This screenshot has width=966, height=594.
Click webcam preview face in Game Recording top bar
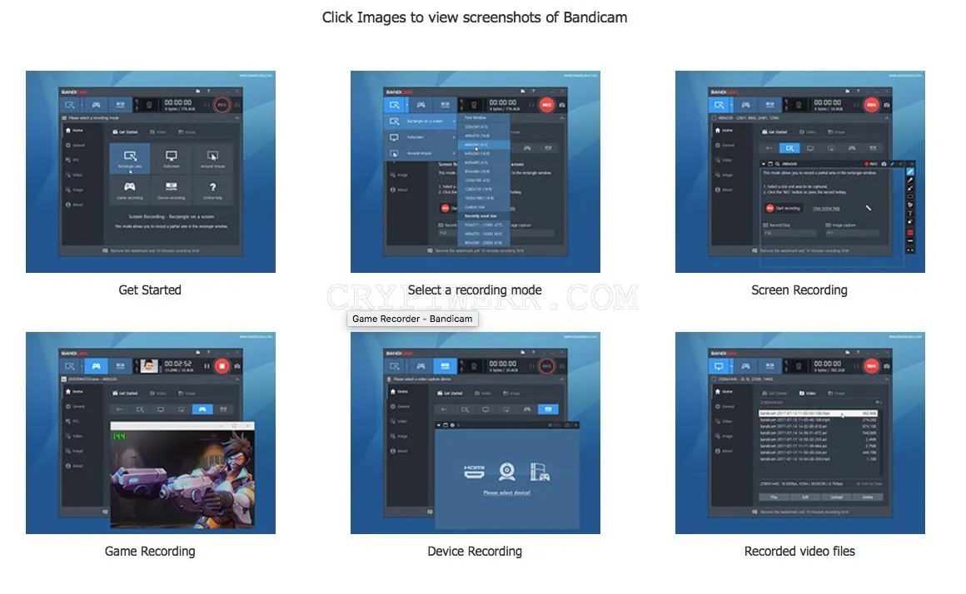[x=149, y=366]
